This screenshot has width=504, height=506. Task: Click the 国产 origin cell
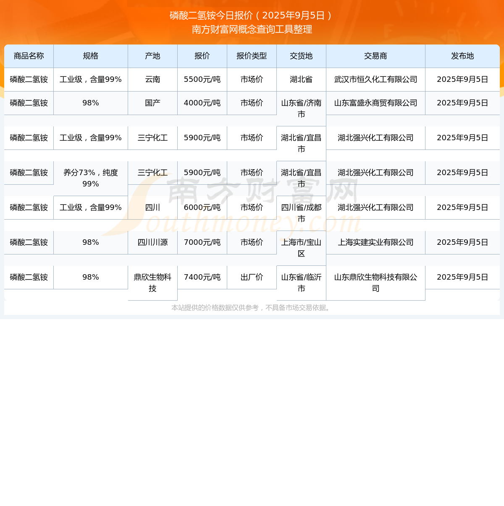point(153,103)
